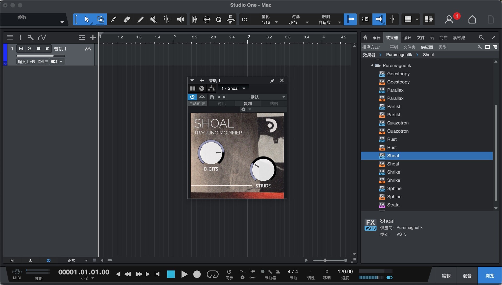The image size is (502, 285).
Task: Open track list hamburger icon
Action: coord(10,38)
